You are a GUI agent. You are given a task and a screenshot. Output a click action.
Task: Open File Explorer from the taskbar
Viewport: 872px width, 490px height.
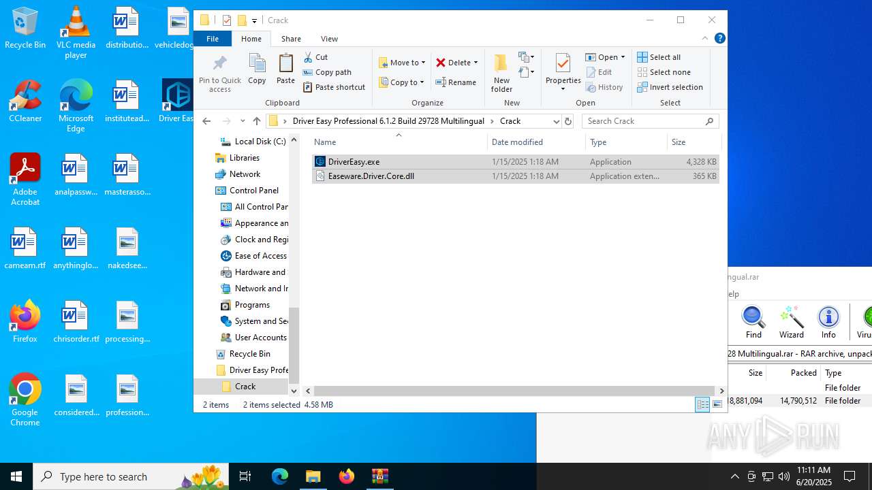313,476
